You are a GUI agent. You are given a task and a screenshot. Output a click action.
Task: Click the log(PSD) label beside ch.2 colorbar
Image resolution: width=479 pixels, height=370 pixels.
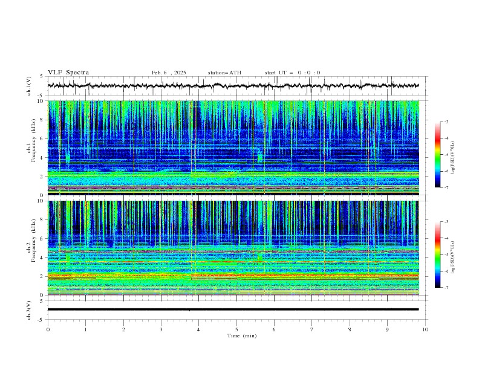[453, 258]
